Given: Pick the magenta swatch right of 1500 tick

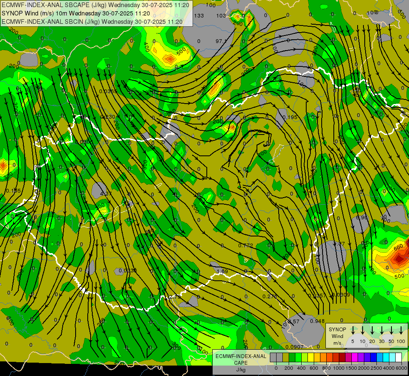Looking at the screenshot, I should coord(355,357).
